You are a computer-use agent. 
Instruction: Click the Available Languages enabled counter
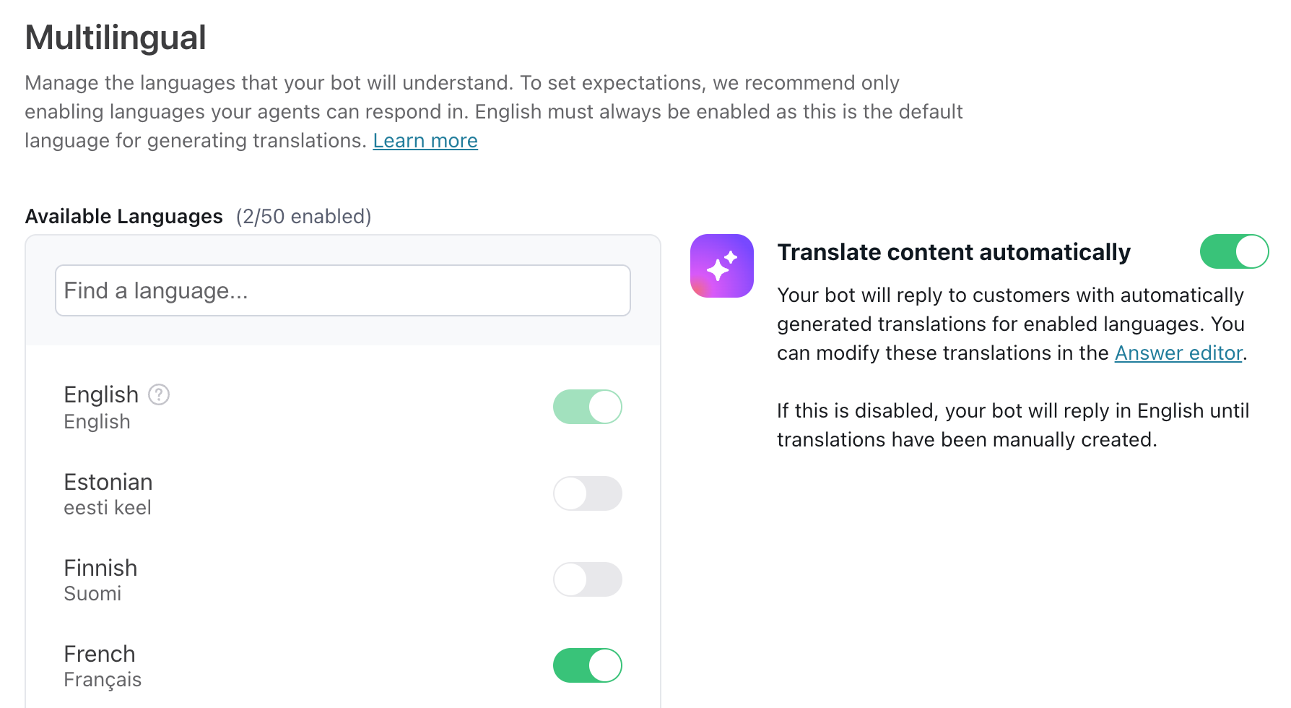[x=302, y=216]
